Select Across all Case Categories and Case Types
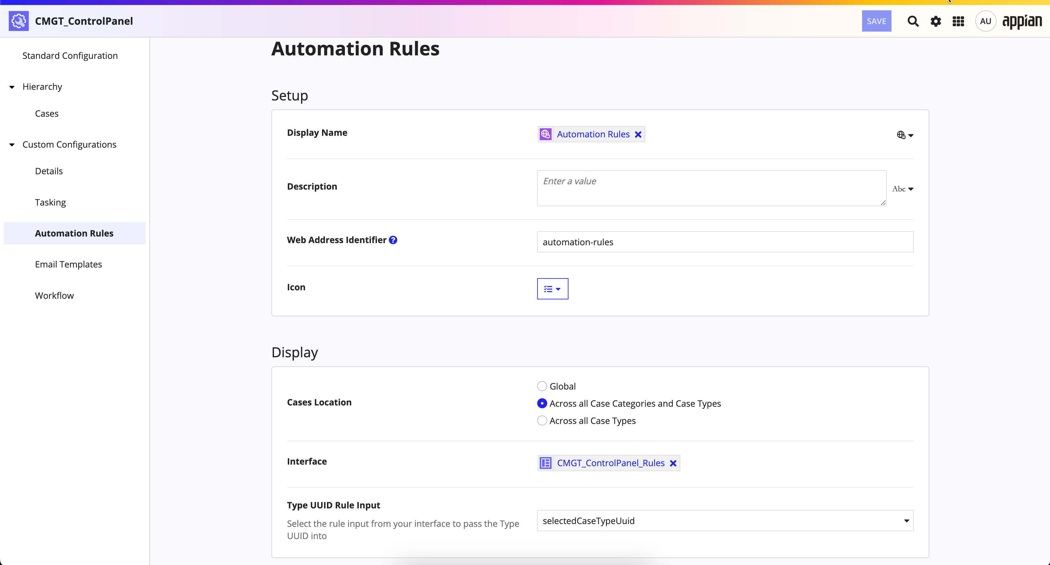 [x=542, y=404]
